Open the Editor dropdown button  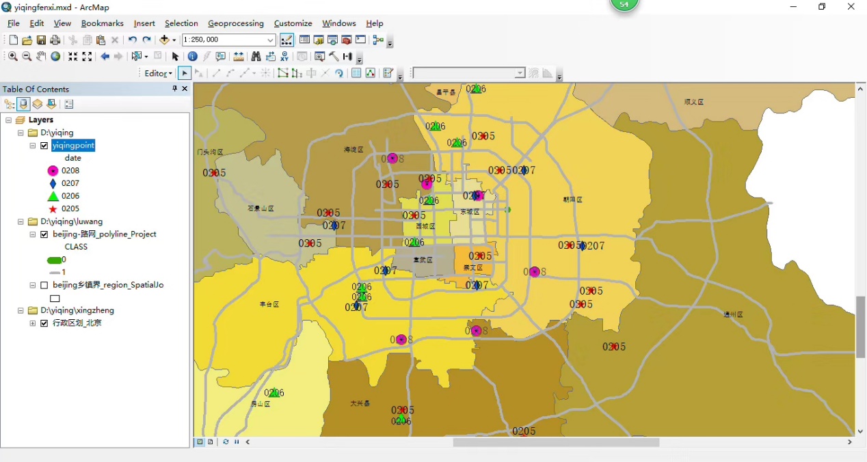pyautogui.click(x=159, y=73)
